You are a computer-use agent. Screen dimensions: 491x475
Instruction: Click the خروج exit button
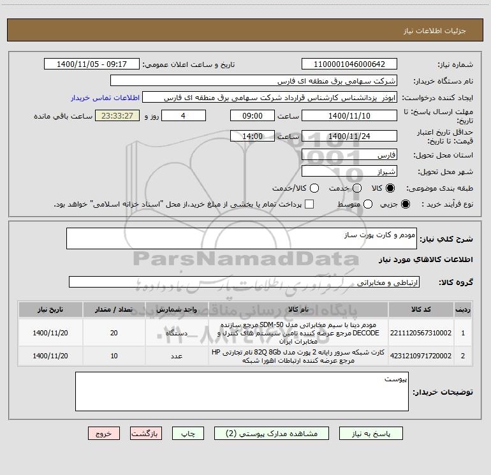point(104,434)
